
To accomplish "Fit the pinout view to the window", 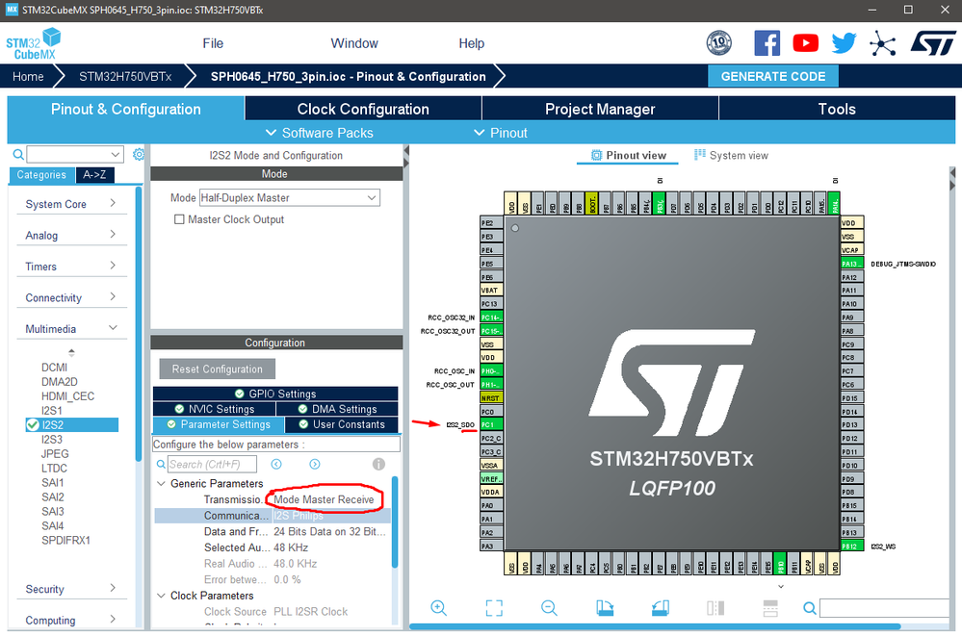I will pos(494,608).
